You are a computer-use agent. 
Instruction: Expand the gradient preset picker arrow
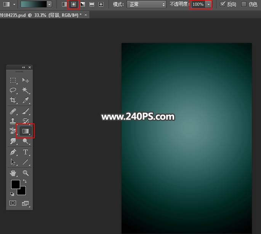(49, 4)
